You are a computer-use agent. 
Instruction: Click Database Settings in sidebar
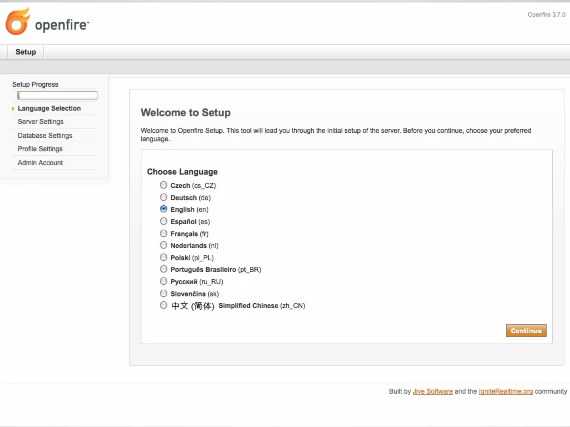tap(45, 136)
